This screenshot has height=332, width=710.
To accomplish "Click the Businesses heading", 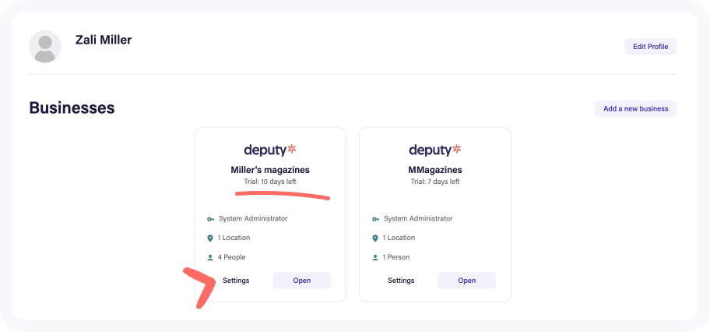I will 72,108.
